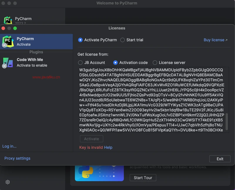Click the PyCharm logo in Welcome window
Screen dimensions: 235x190
tap(8, 20)
